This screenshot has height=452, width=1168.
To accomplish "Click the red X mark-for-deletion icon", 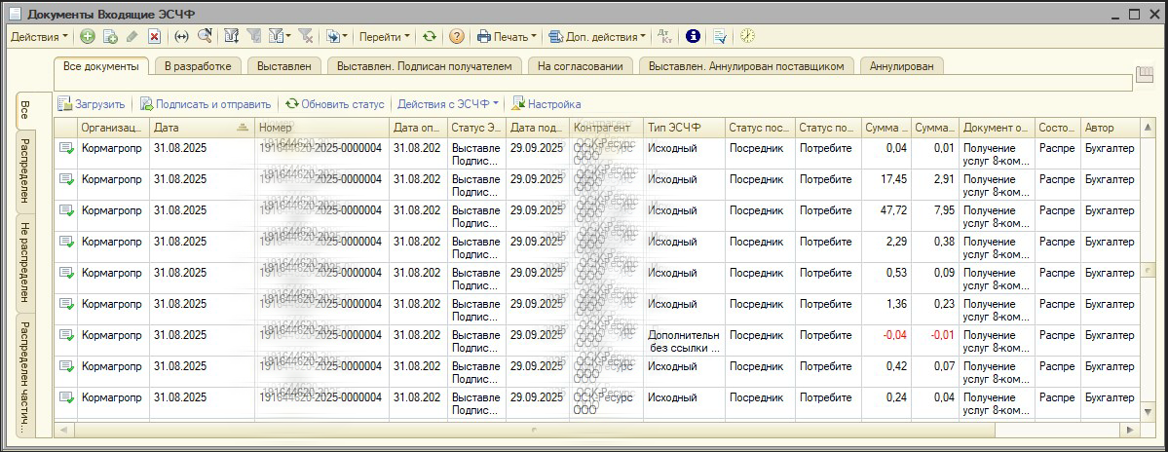I will [x=154, y=37].
